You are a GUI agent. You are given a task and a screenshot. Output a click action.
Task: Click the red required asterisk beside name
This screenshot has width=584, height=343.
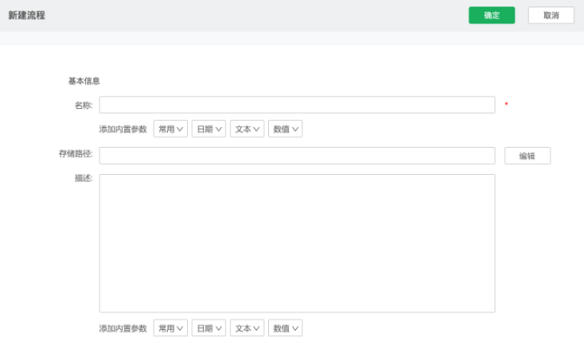tap(507, 104)
